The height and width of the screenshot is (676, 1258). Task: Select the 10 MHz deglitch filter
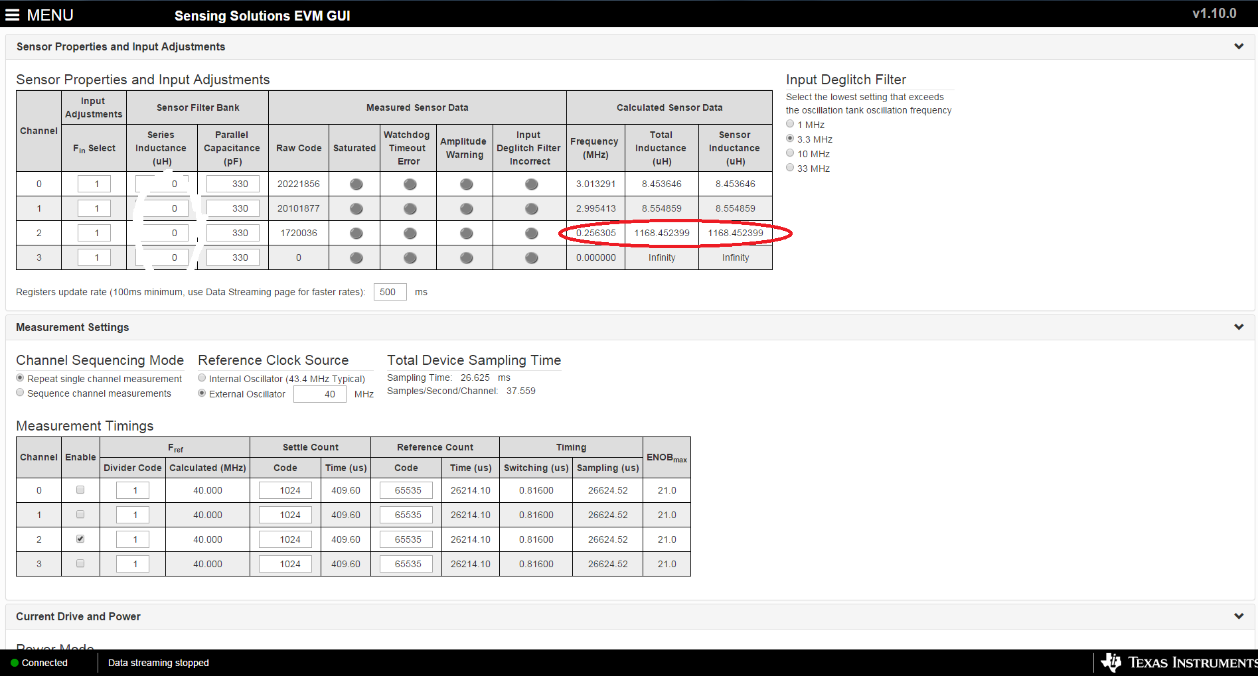pyautogui.click(x=790, y=153)
